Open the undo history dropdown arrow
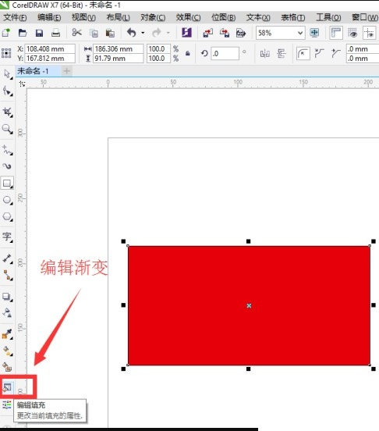This screenshot has height=431, width=379. 143,33
